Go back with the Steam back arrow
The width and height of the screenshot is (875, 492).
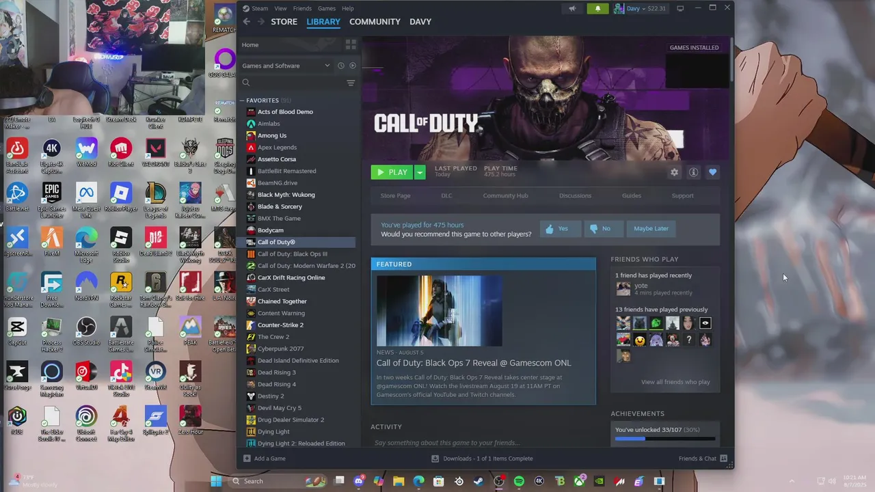tap(246, 22)
